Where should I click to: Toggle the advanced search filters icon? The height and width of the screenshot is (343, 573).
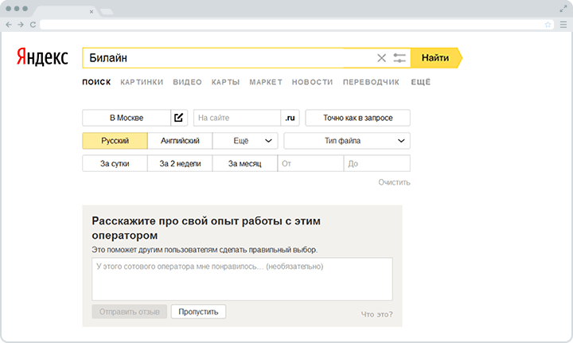[400, 58]
